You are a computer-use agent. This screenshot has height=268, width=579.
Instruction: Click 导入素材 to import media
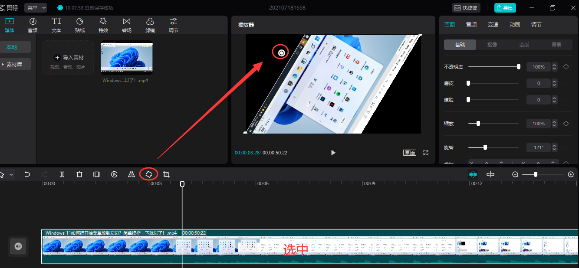click(68, 58)
